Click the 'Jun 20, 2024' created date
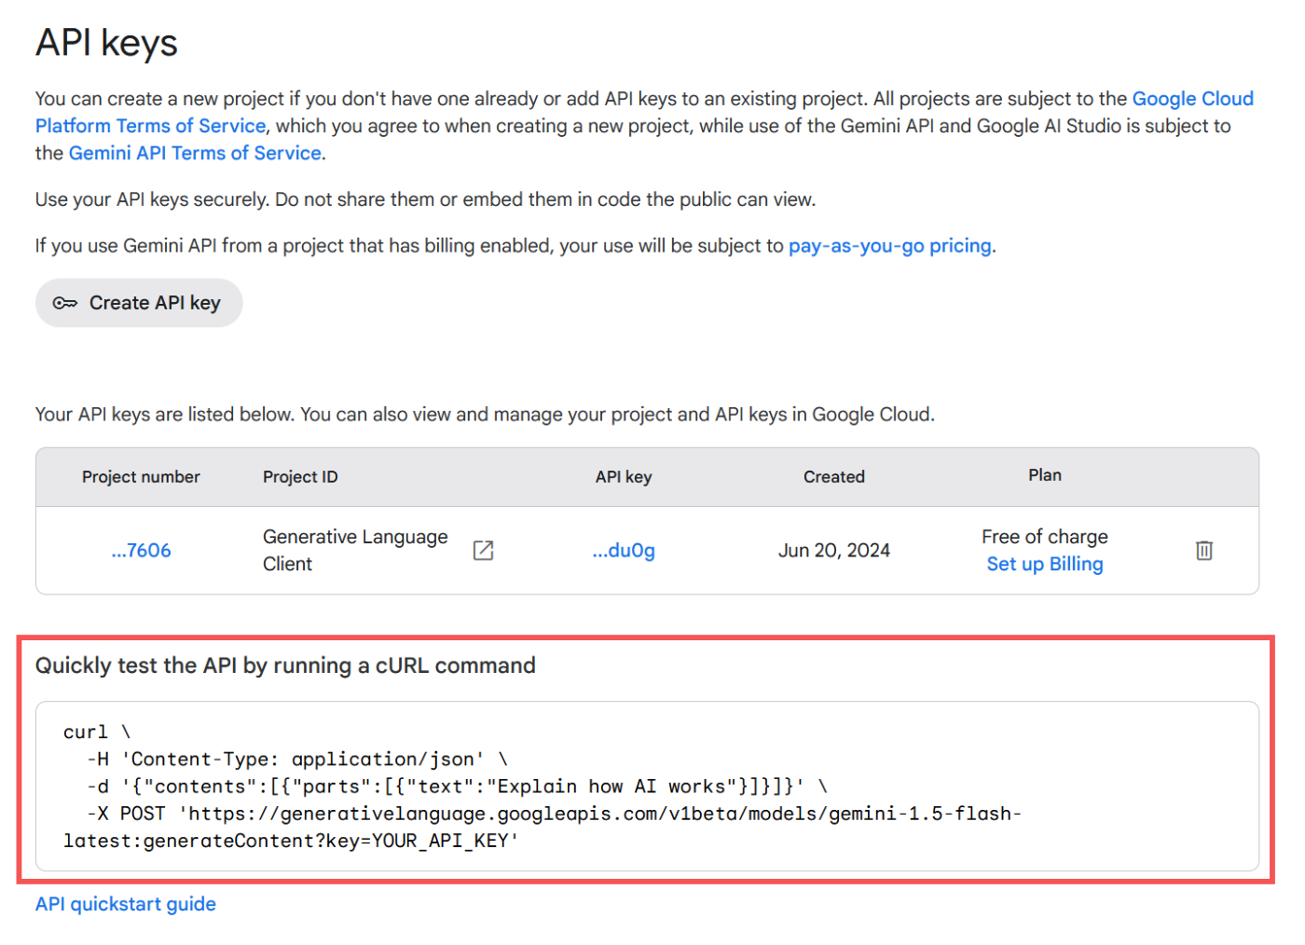This screenshot has width=1305, height=945. [x=834, y=551]
